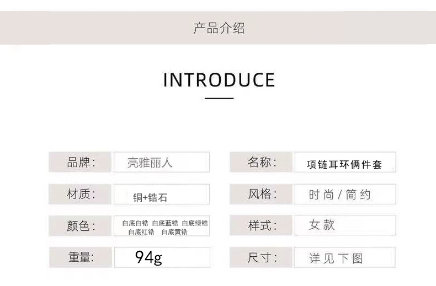This screenshot has width=436, height=286.
Task: Choose the 白底蓝锆 color option
Action: [x=165, y=223]
